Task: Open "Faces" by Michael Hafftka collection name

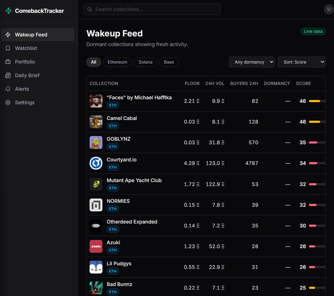Action: coord(139,97)
